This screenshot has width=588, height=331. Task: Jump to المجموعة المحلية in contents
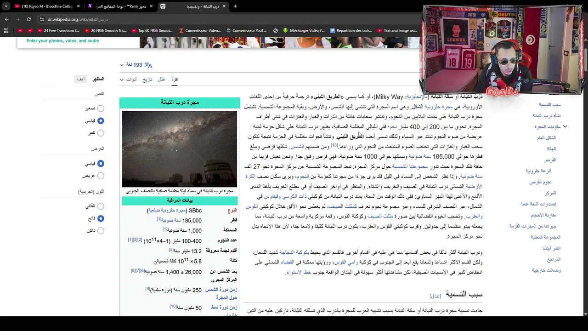(x=545, y=237)
